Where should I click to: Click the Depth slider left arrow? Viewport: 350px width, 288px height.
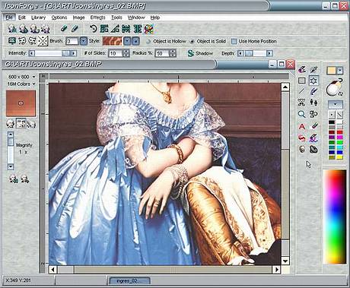240,53
